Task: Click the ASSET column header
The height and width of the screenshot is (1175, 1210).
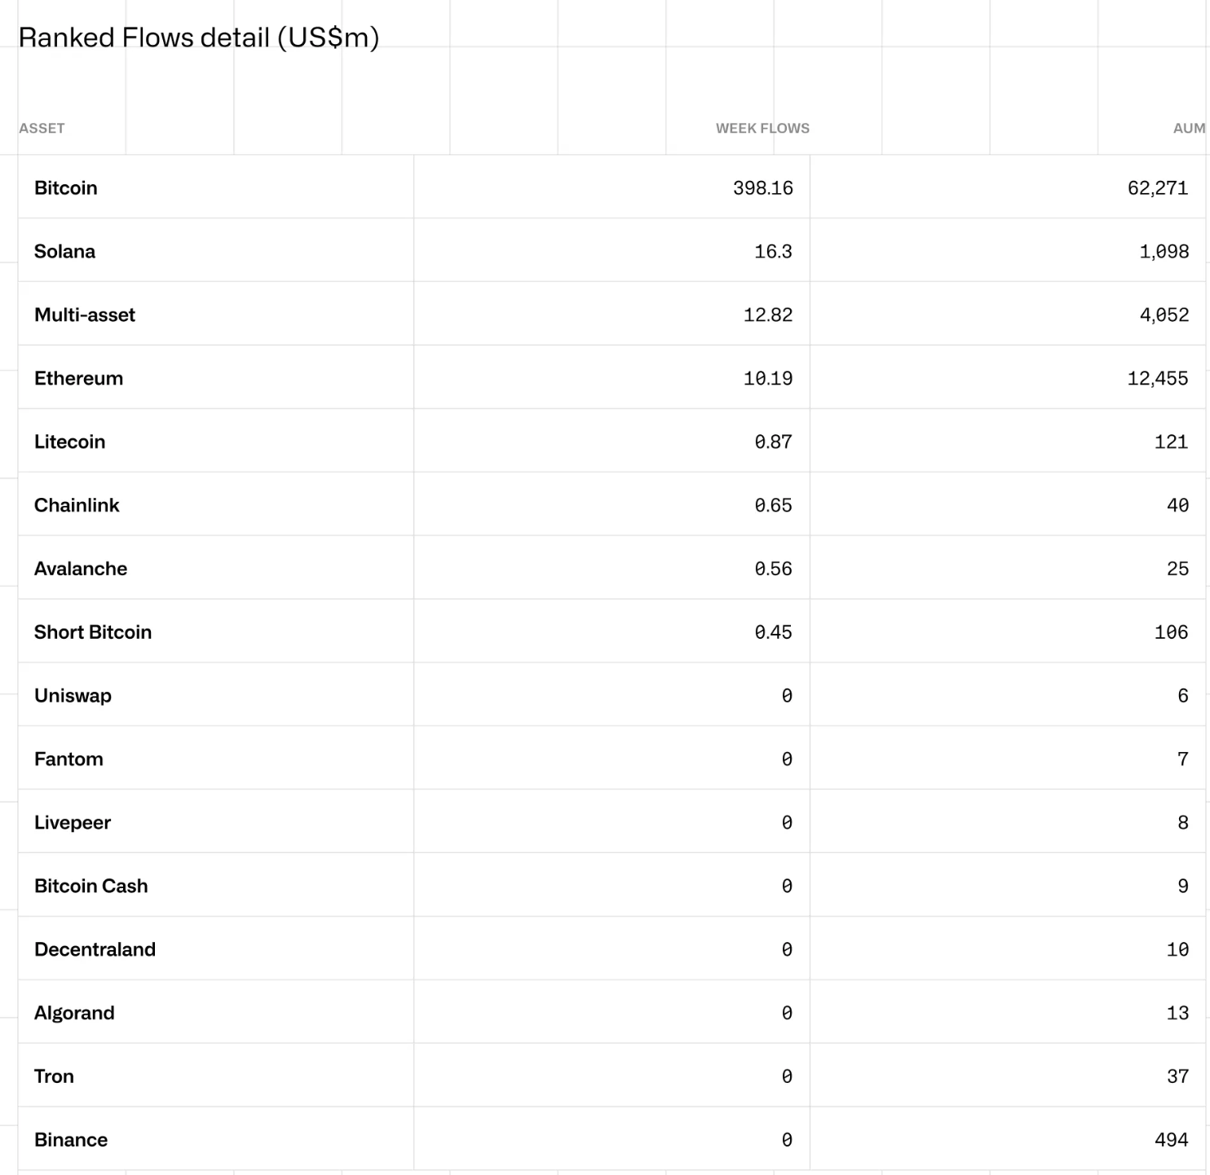Action: (42, 128)
